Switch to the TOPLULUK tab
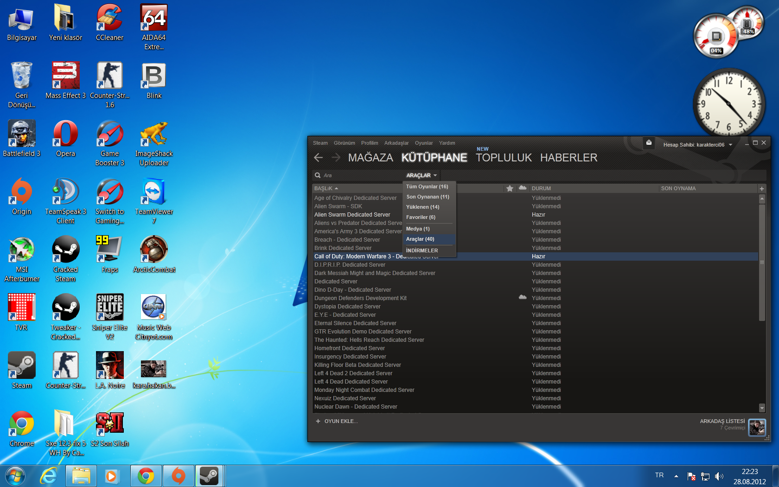This screenshot has width=779, height=487. (504, 158)
